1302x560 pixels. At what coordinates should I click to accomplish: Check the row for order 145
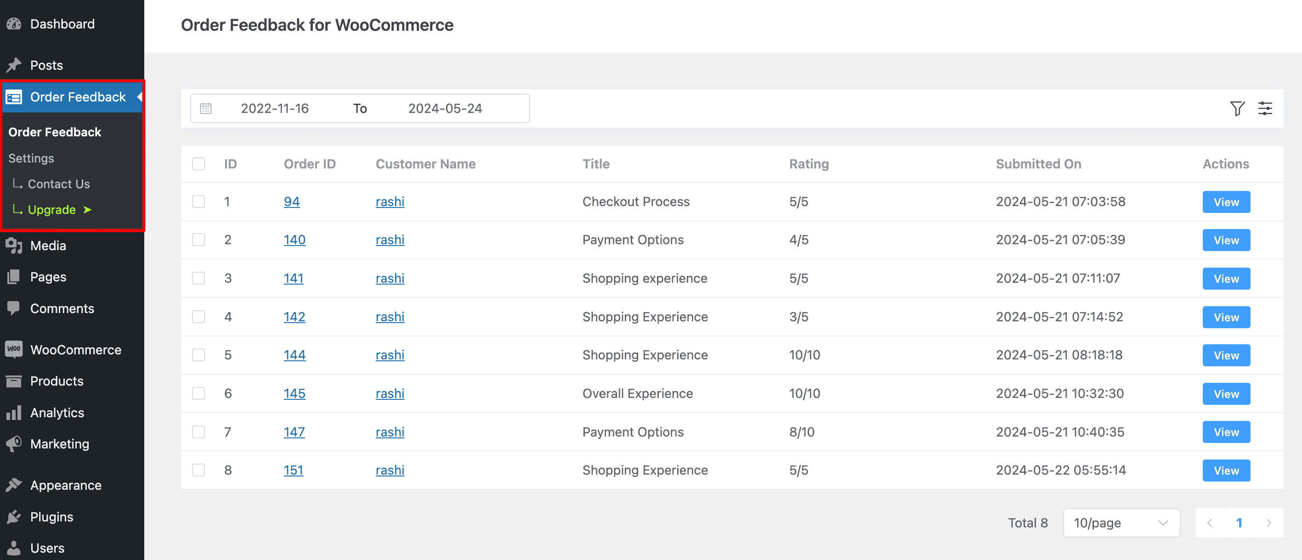(x=198, y=393)
